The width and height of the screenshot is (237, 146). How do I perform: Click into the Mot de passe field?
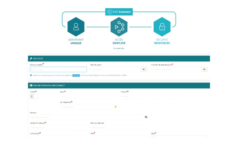coord(116,69)
